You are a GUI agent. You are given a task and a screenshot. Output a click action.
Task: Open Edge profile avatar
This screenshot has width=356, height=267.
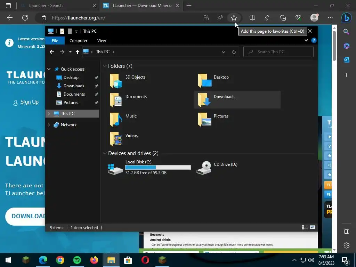click(x=314, y=18)
